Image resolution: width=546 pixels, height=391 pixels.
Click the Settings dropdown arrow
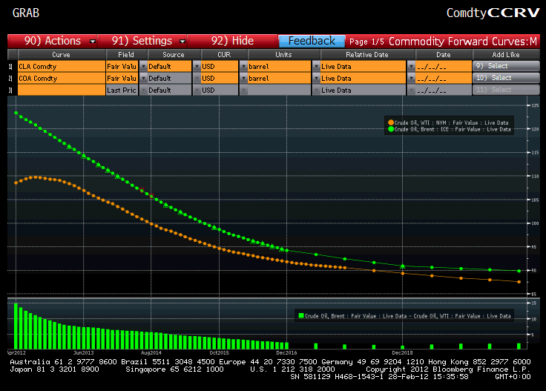(x=181, y=42)
